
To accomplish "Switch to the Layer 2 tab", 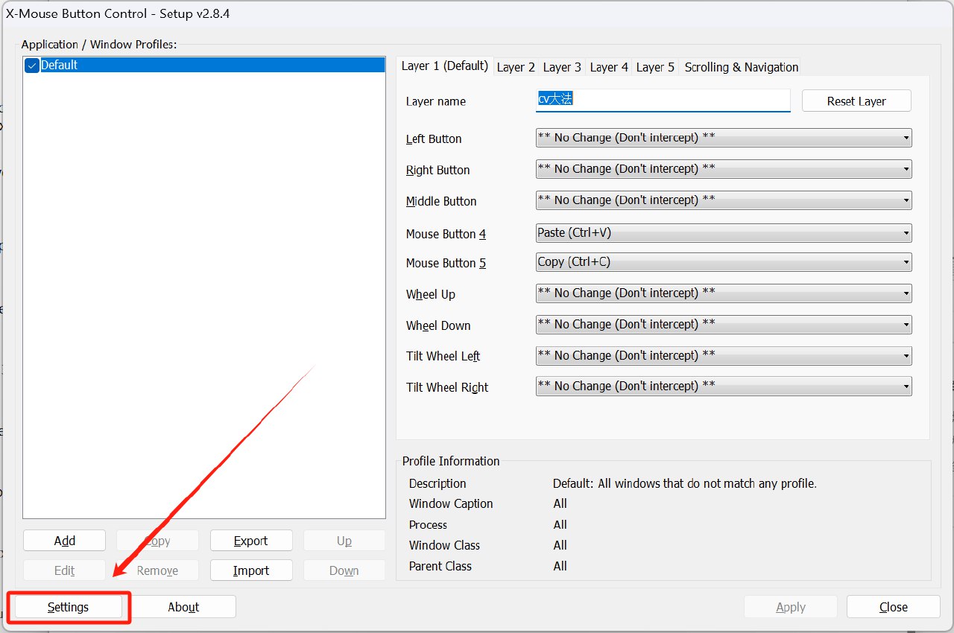I will pyautogui.click(x=516, y=67).
